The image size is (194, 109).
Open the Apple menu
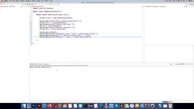click(x=2, y=1)
